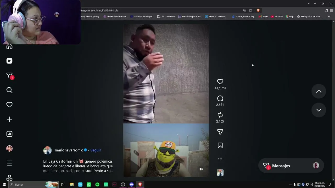Open Task View on the taskbar
Screen dimensions: 335x188
click(63, 185)
